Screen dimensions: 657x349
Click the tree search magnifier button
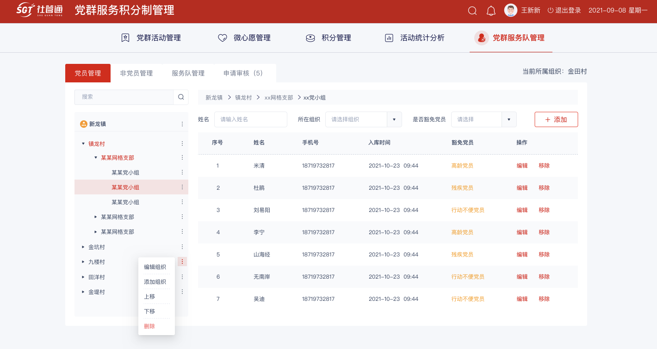[181, 97]
